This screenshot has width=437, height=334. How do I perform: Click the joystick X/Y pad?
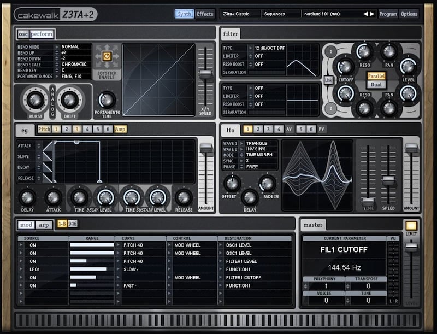pos(159,79)
